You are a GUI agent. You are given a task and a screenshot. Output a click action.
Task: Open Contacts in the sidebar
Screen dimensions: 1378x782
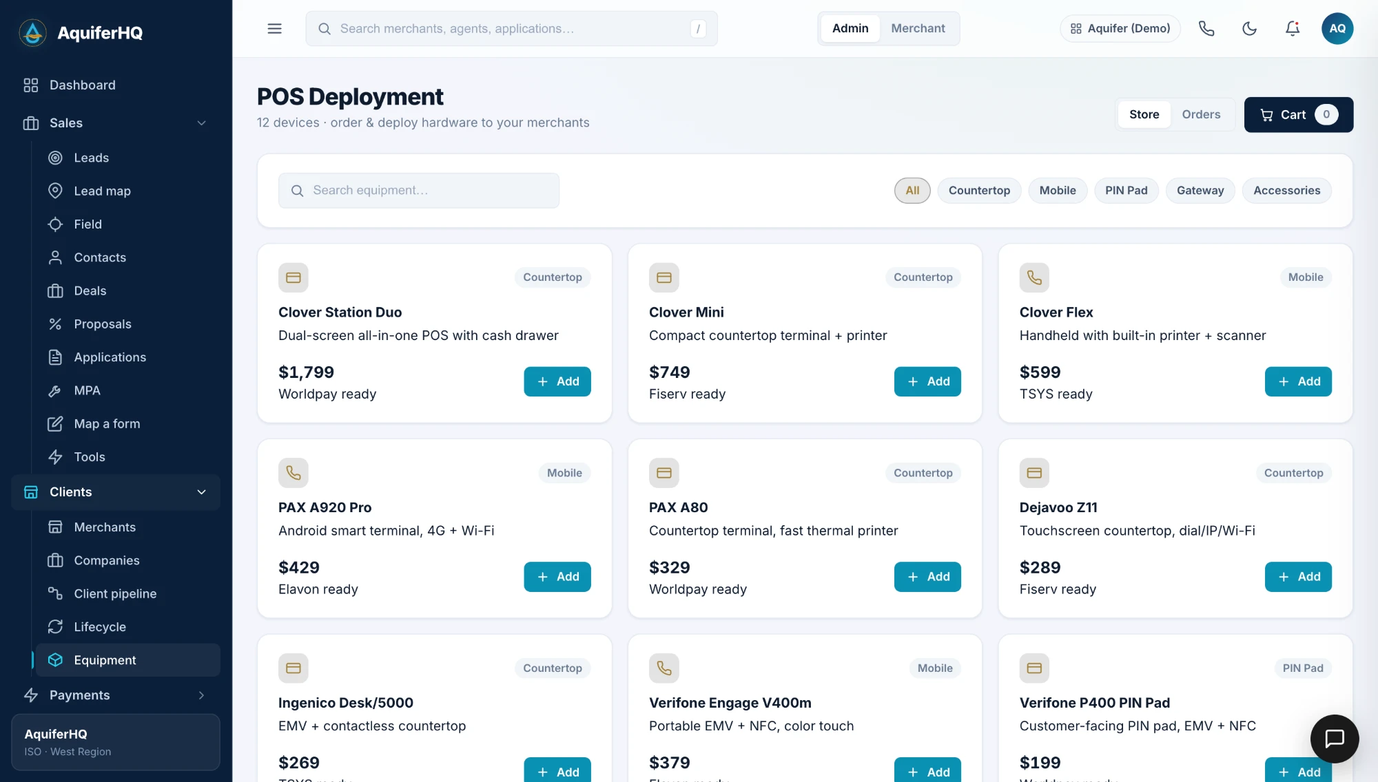[x=128, y=257]
